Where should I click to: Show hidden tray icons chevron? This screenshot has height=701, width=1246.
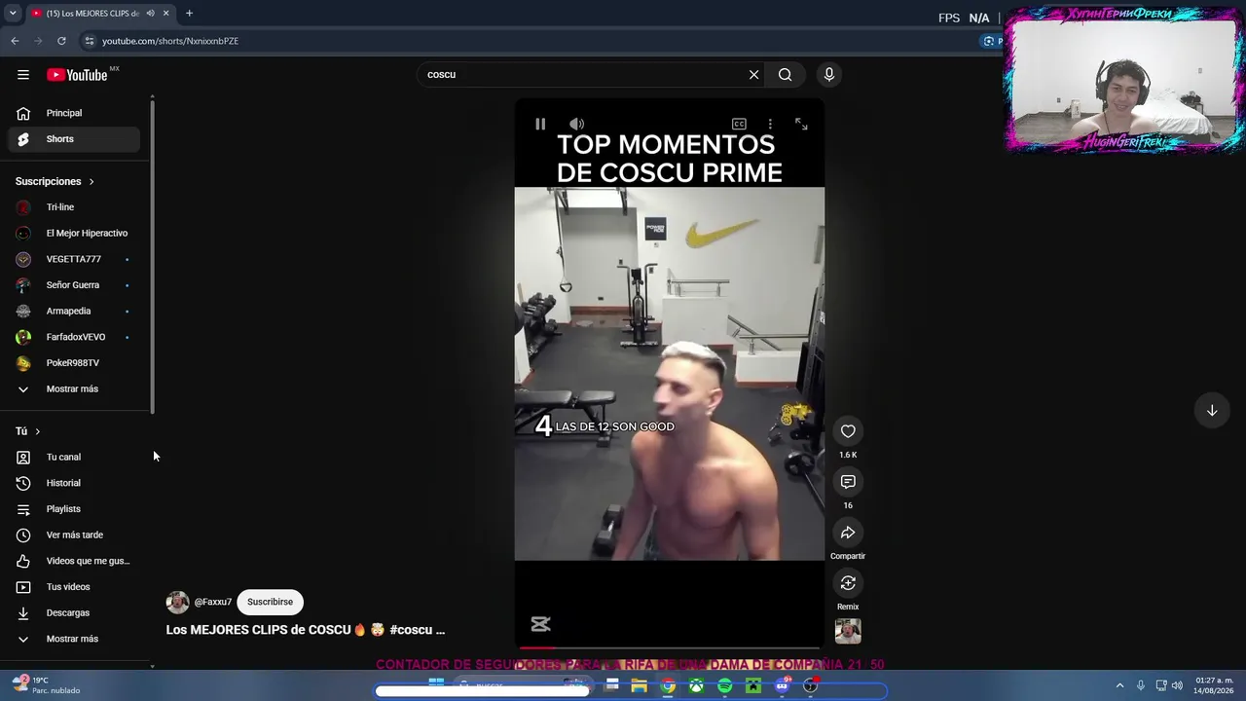tap(1119, 685)
